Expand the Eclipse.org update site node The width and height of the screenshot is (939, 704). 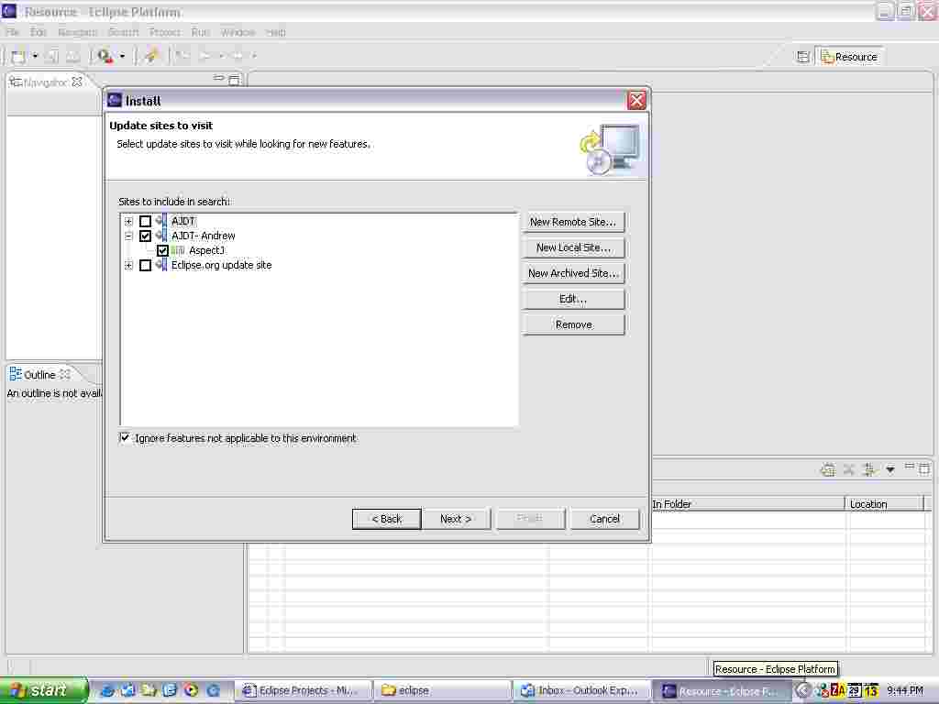click(128, 265)
